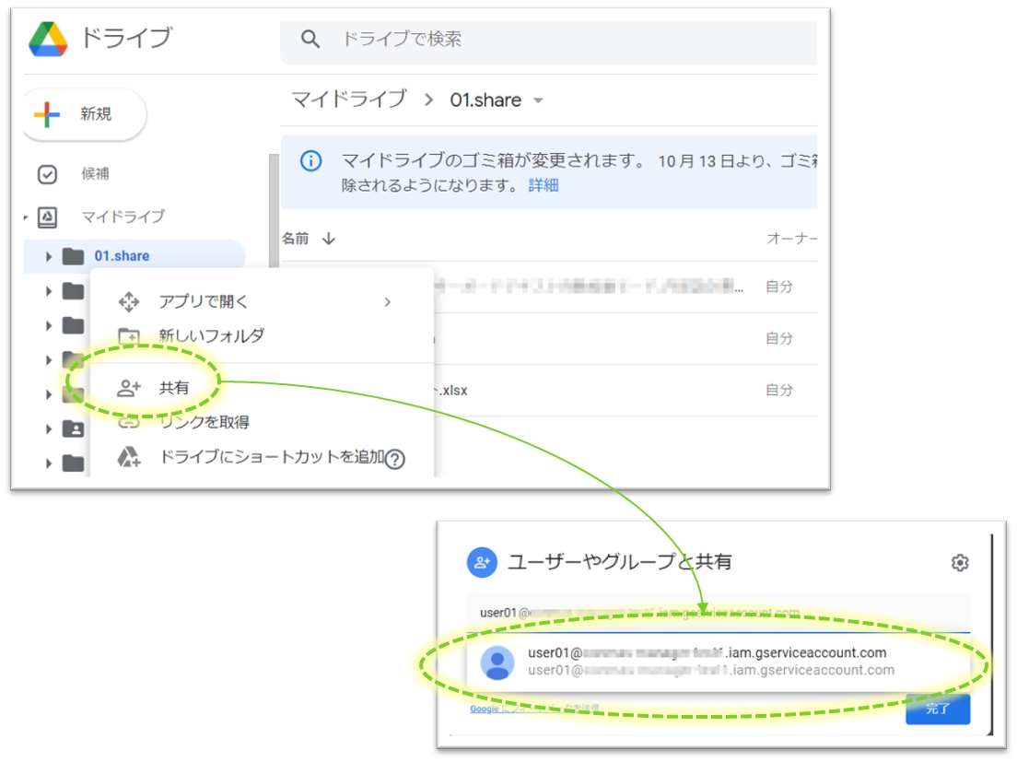This screenshot has width=1017, height=762.
Task: Expand the 01.share folder tree
Action: (x=49, y=256)
